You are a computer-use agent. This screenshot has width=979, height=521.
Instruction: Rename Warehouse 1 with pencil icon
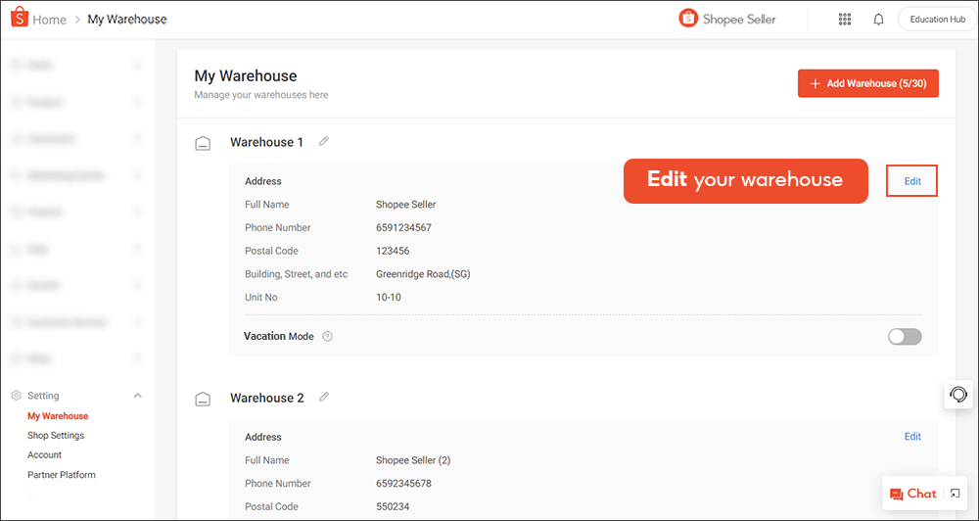click(323, 141)
